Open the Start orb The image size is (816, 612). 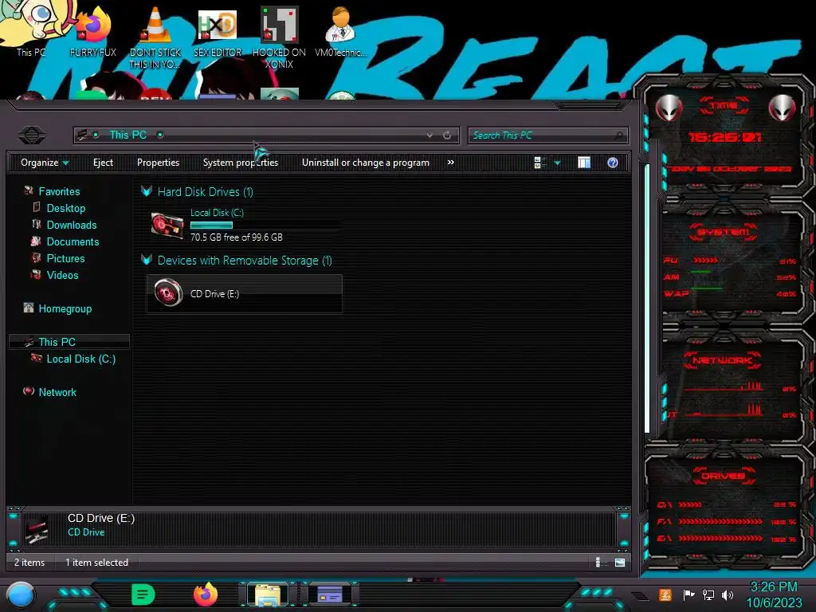21,594
